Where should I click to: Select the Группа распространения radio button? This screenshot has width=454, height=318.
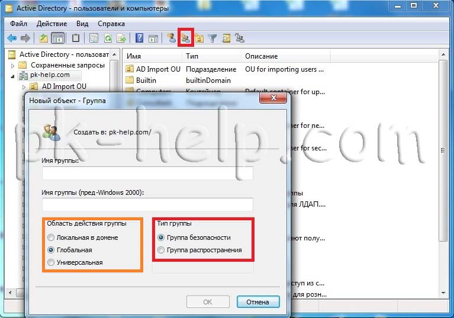coord(161,250)
